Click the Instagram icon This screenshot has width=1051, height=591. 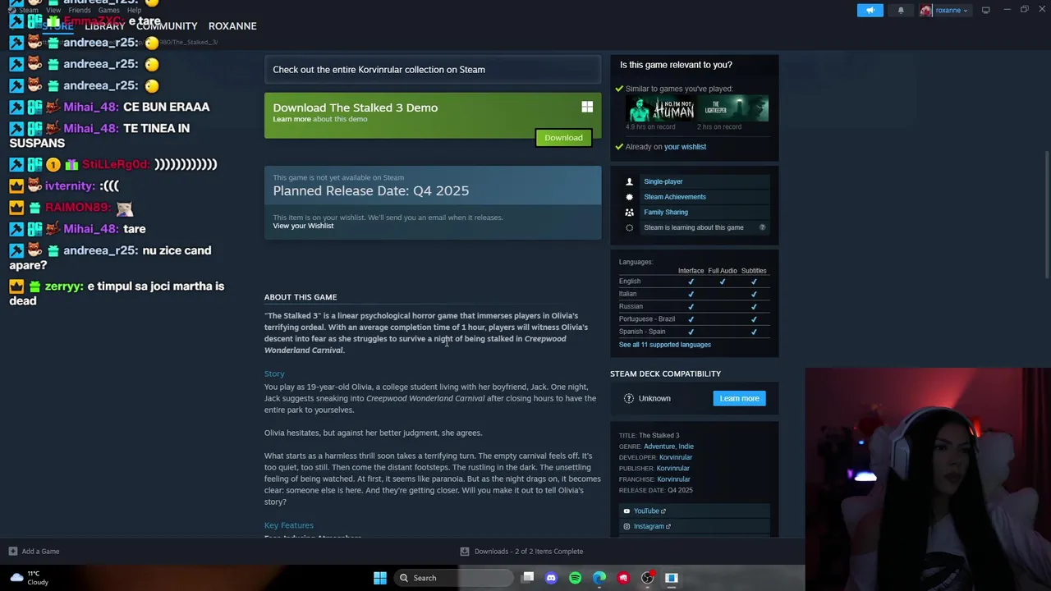point(626,526)
